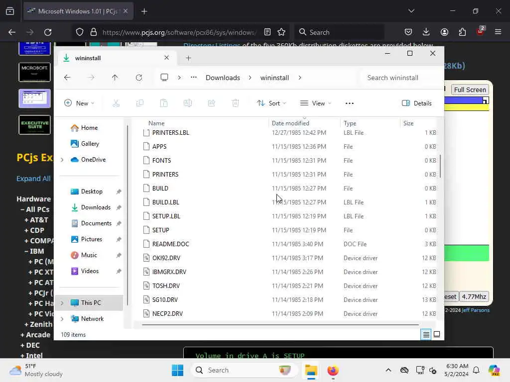Save page to Pocket icon
This screenshot has height=382, width=510.
[x=408, y=32]
